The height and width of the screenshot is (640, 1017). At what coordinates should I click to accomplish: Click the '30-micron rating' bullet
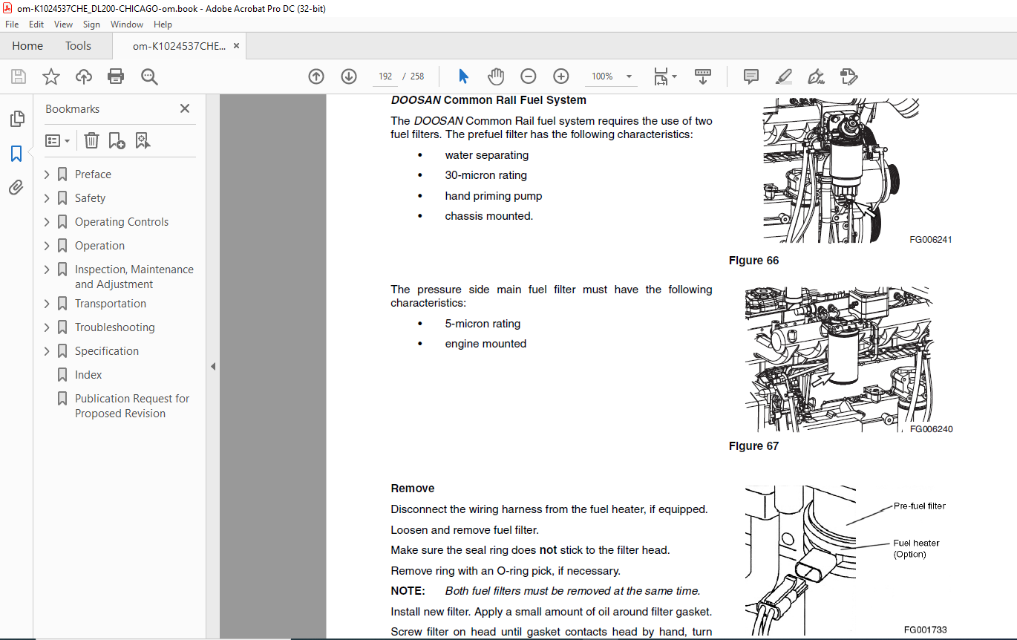pos(486,175)
